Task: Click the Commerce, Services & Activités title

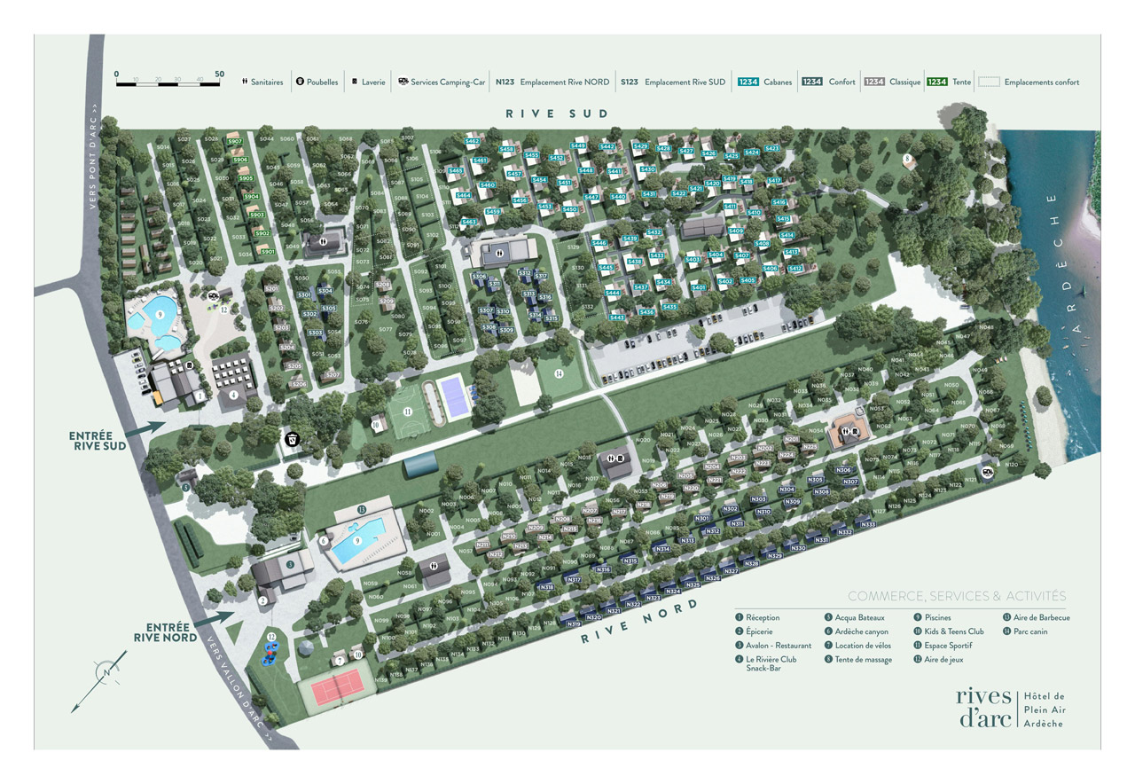Action: click(957, 596)
